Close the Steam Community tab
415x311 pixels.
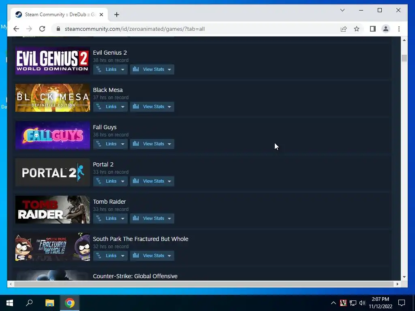(x=101, y=15)
